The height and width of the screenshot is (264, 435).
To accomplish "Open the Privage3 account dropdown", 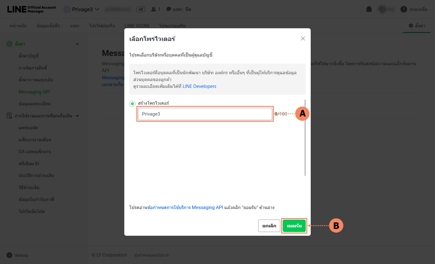I will [81, 9].
